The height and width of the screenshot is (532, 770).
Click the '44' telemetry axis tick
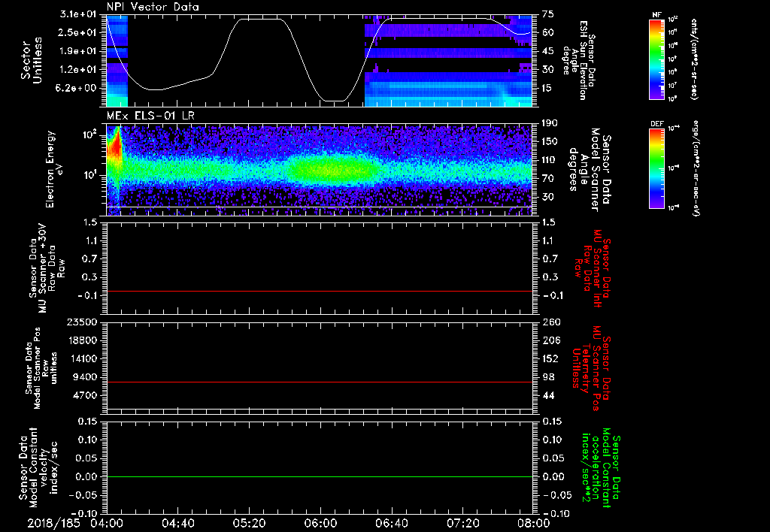(548, 395)
